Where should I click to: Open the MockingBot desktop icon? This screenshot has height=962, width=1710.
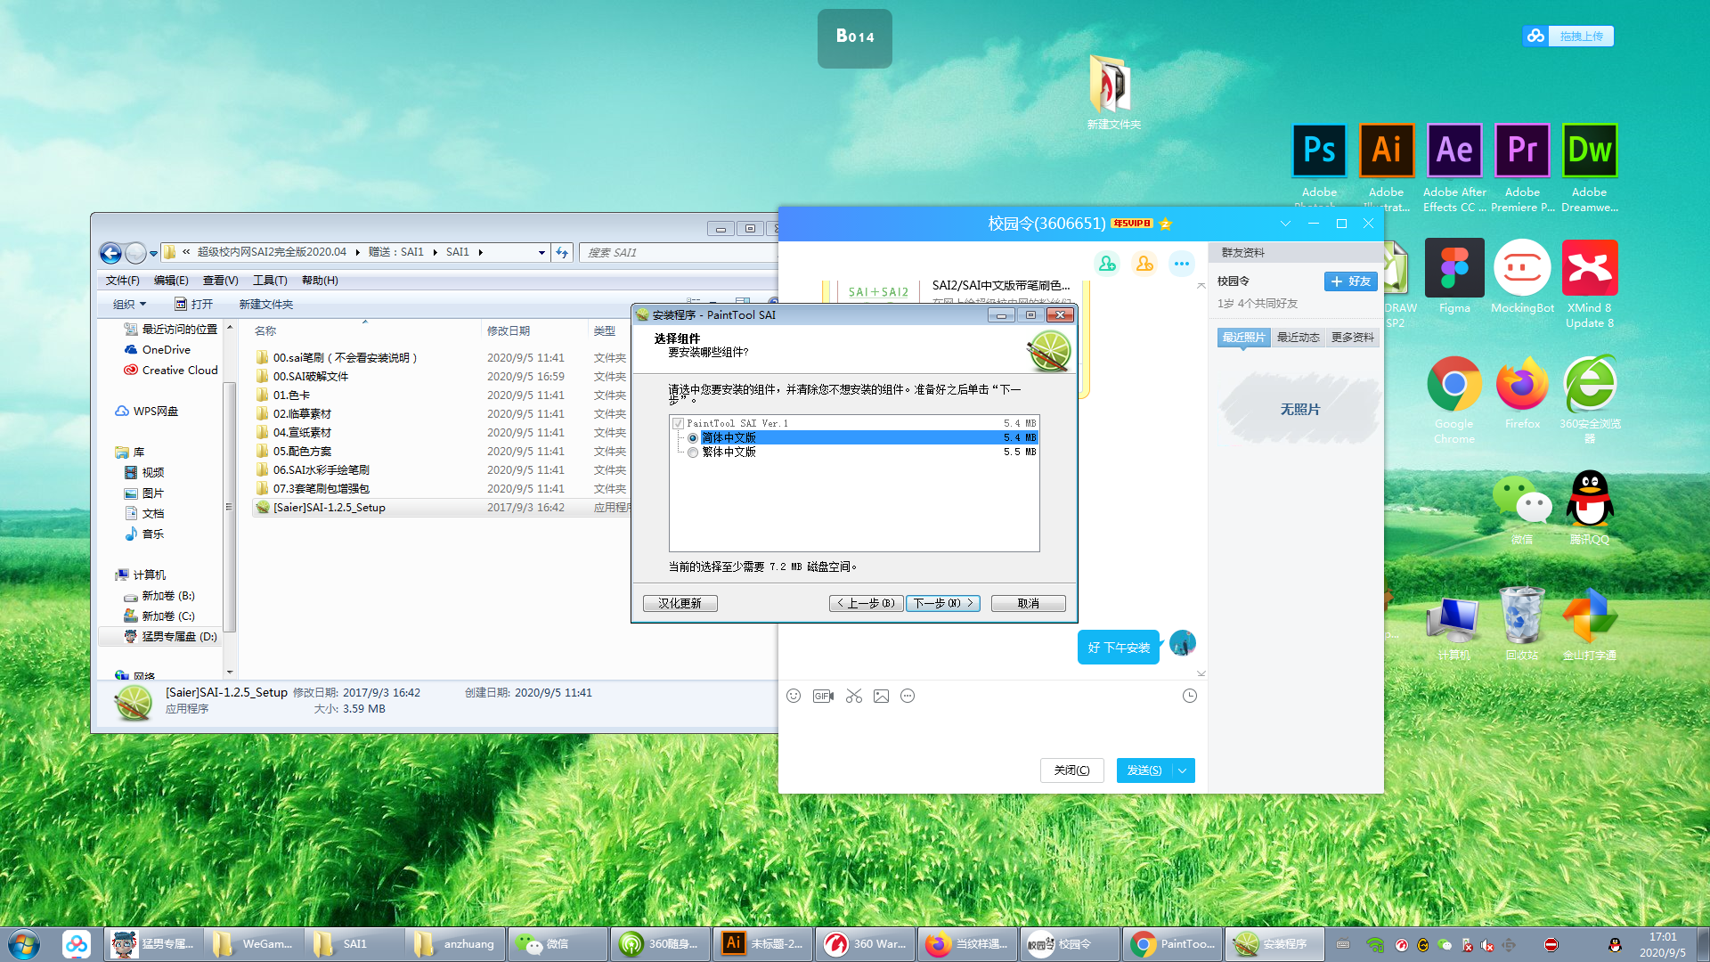click(1522, 268)
